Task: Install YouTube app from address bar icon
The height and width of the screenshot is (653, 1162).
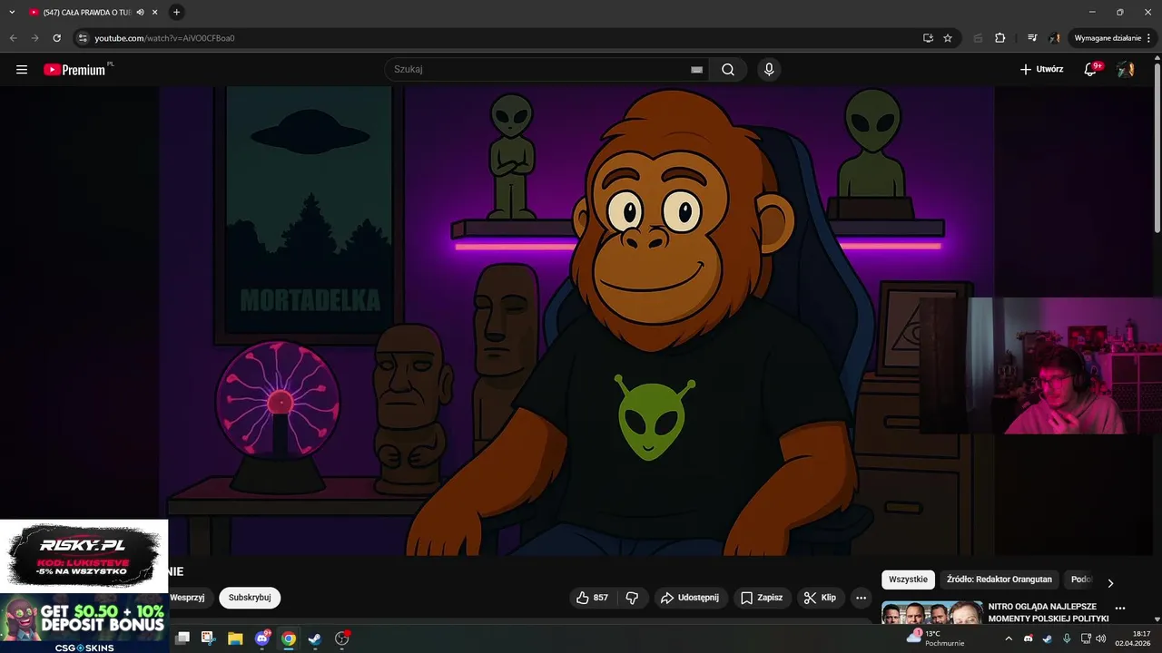Action: click(x=928, y=38)
